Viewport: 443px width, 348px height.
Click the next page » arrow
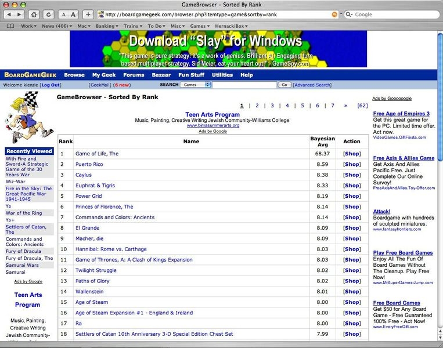(345, 106)
